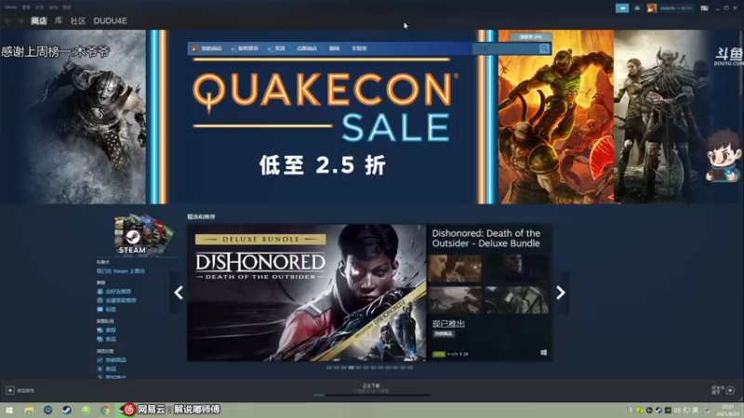Screen dimensions: 744x418
Task: Open the user avatar in title bar
Action: 652,8
